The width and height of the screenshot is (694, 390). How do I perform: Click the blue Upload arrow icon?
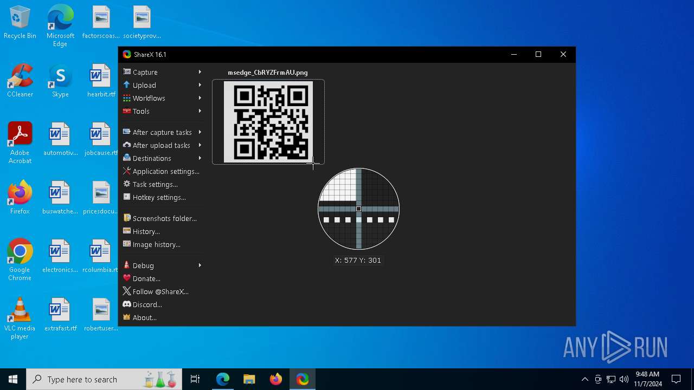coord(127,85)
